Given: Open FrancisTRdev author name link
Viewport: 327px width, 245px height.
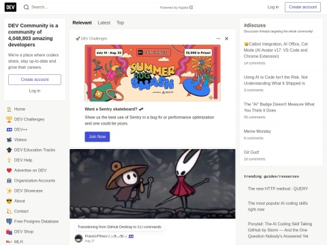Looking at the screenshot, I should pos(106,236).
